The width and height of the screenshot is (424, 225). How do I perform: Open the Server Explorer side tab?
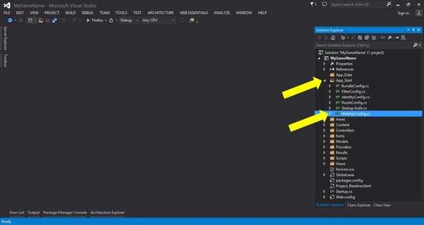(x=5, y=39)
